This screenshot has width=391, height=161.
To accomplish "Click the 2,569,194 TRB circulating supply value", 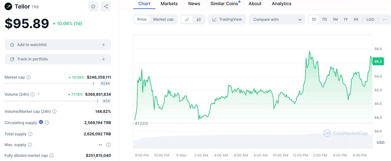I will coord(98,123).
